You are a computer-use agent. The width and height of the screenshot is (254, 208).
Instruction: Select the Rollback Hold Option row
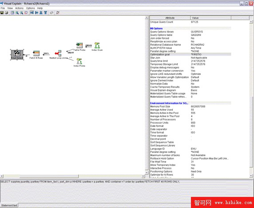190,158
